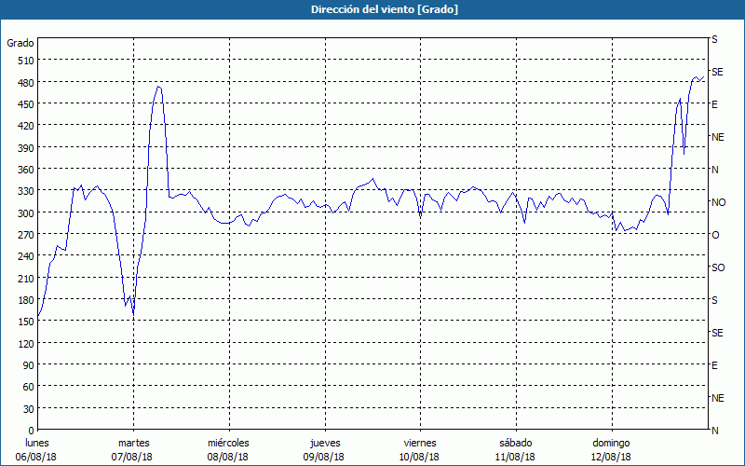
Task: Click the "domingo" day label
Action: coord(611,443)
